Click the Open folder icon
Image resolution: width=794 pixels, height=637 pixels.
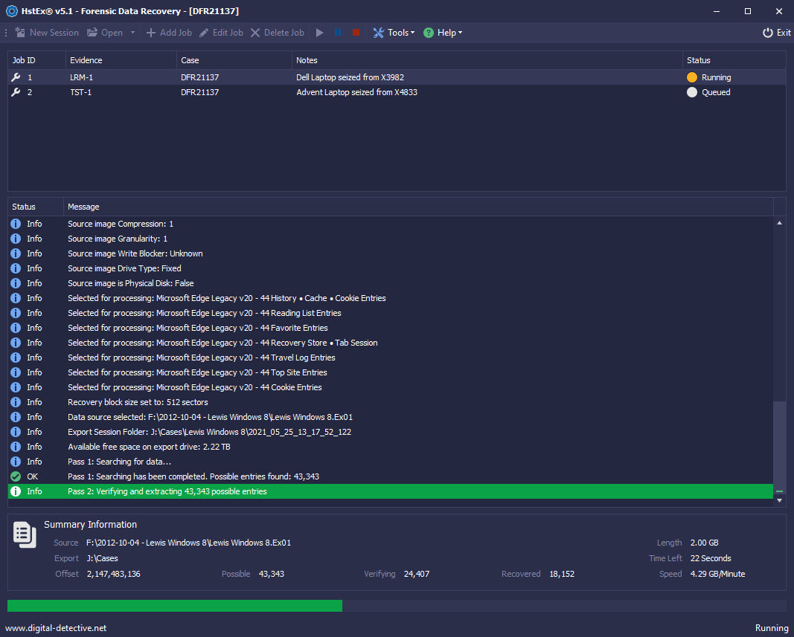92,33
